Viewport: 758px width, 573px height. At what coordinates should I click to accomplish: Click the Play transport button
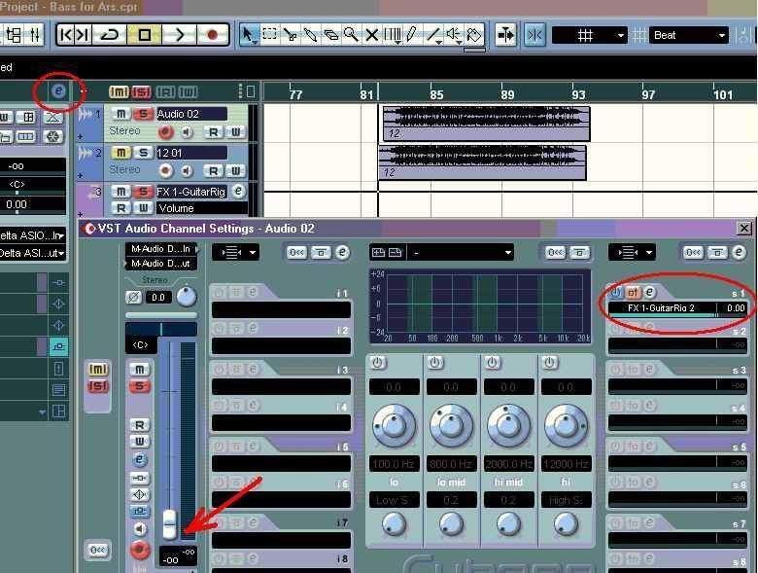(179, 35)
